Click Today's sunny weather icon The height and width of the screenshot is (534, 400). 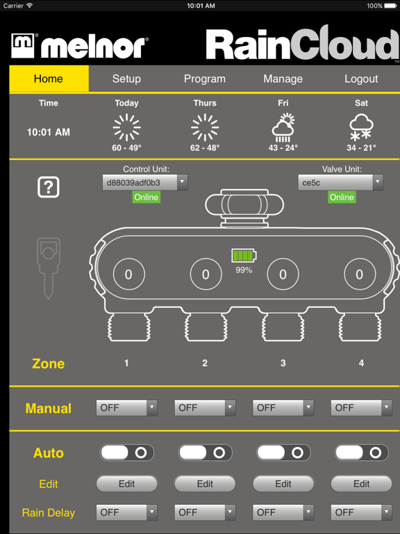click(x=126, y=127)
